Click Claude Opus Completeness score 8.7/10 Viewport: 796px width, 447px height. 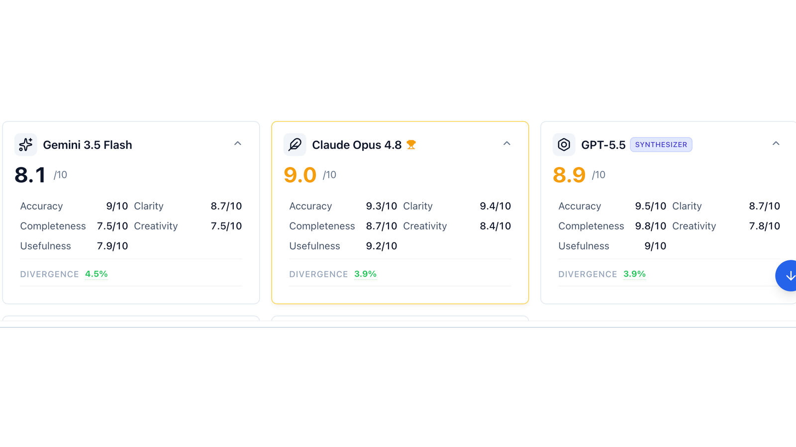click(382, 226)
